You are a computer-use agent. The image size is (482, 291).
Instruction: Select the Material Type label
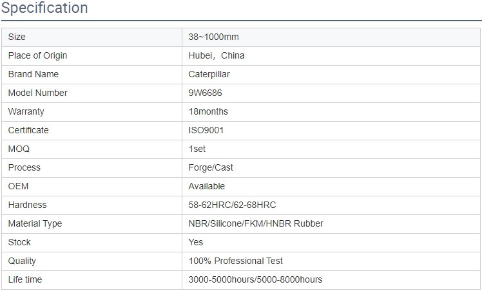pos(35,223)
